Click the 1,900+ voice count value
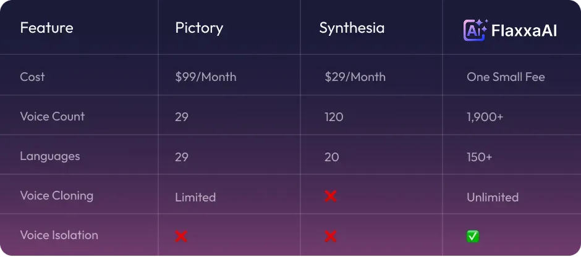 pyautogui.click(x=485, y=117)
